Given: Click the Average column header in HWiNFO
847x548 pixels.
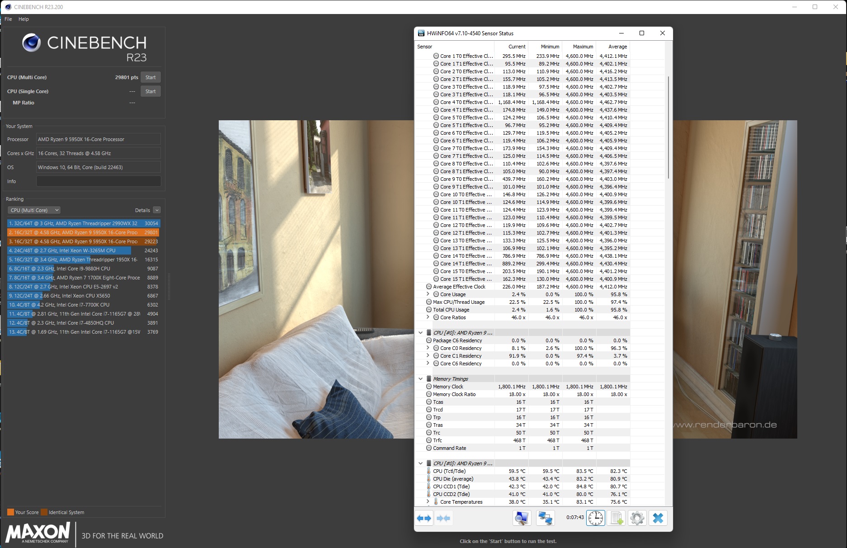Looking at the screenshot, I should (x=613, y=47).
